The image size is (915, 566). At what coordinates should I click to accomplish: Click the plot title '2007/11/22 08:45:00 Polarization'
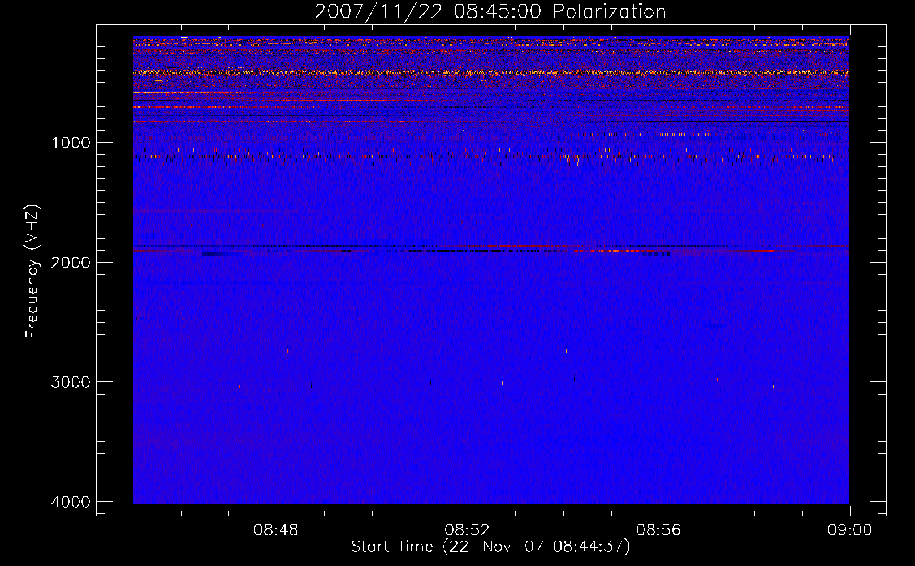tap(490, 11)
